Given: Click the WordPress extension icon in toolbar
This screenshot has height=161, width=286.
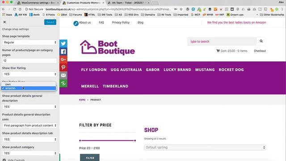Looking at the screenshot, I should coord(188,9).
